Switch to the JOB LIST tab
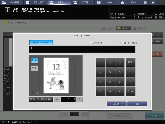 (x=35, y=2)
